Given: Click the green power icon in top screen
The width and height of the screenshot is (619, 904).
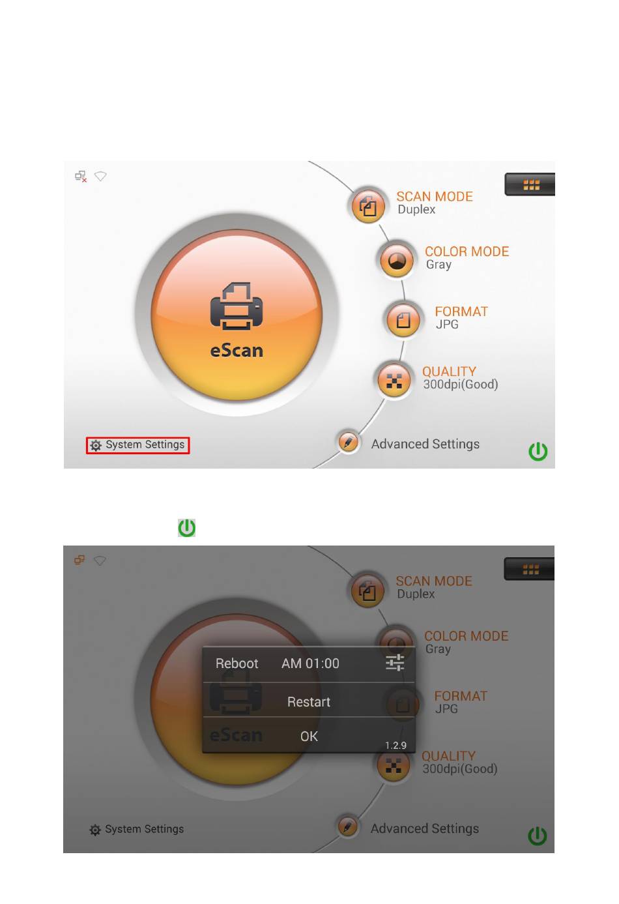Looking at the screenshot, I should click(538, 451).
